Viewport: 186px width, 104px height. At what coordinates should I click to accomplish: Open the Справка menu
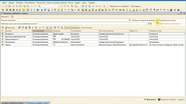92,3
